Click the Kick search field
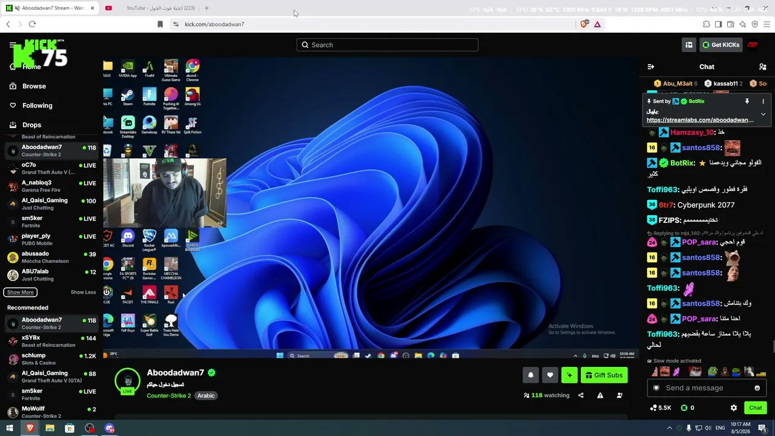Image resolution: width=775 pixels, height=436 pixels. tap(387, 45)
